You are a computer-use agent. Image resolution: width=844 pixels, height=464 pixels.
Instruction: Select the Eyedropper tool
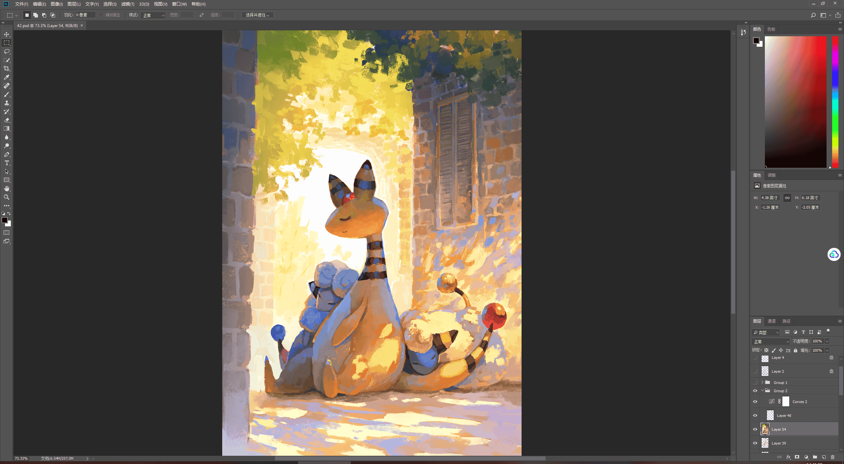(7, 77)
